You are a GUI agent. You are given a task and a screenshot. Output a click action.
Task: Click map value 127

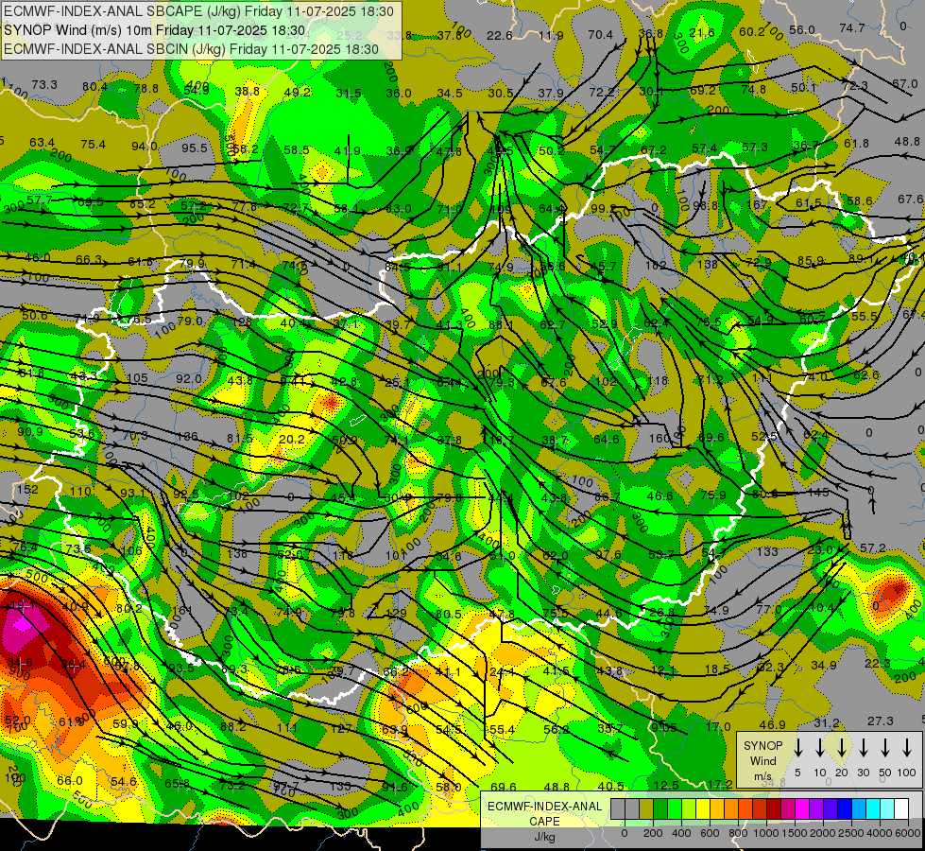coord(341,729)
